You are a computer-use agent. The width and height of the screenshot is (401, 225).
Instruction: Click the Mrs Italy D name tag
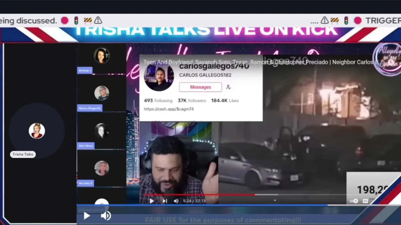click(86, 183)
